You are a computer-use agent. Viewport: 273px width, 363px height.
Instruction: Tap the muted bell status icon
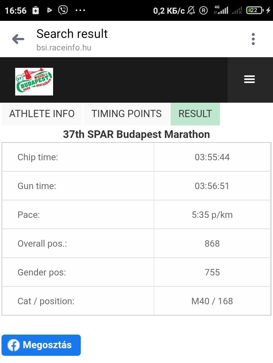[x=191, y=11]
